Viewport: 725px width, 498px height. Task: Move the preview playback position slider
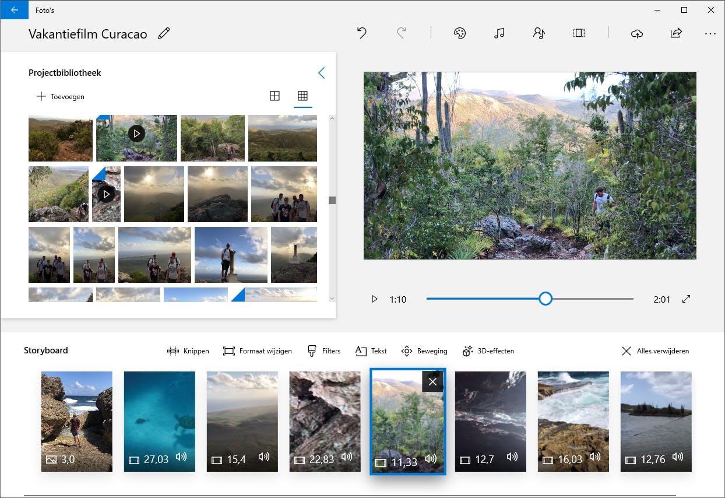pos(545,299)
